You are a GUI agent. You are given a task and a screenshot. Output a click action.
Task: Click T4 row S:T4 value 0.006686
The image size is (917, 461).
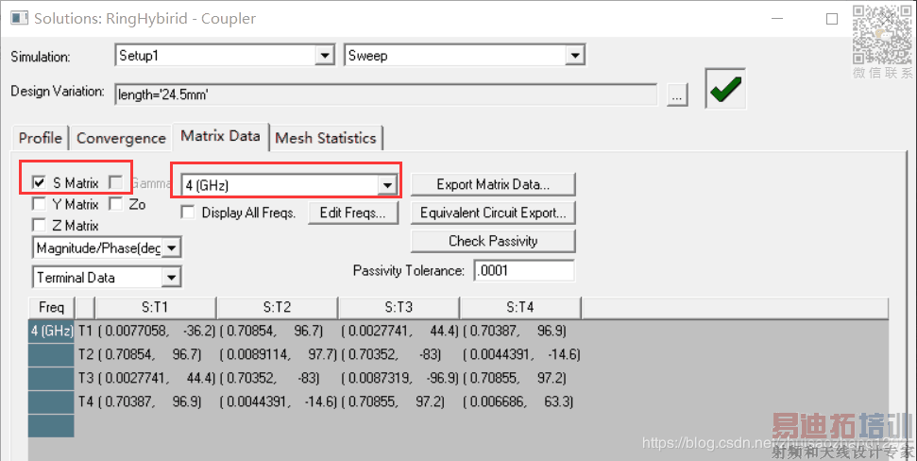[x=498, y=401]
